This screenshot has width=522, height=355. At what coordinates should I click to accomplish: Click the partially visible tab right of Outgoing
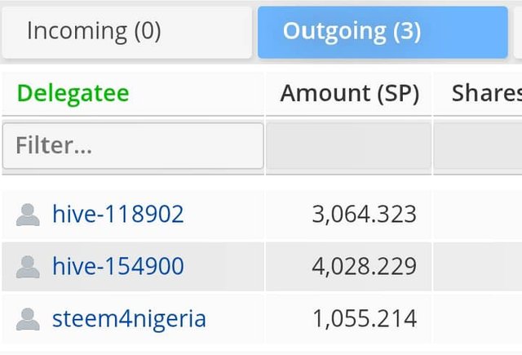pos(518,33)
